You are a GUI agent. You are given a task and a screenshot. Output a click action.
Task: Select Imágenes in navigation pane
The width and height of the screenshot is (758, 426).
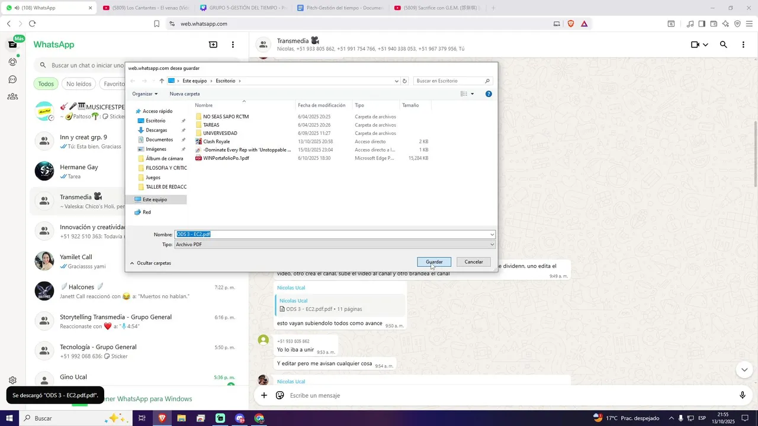click(x=156, y=149)
